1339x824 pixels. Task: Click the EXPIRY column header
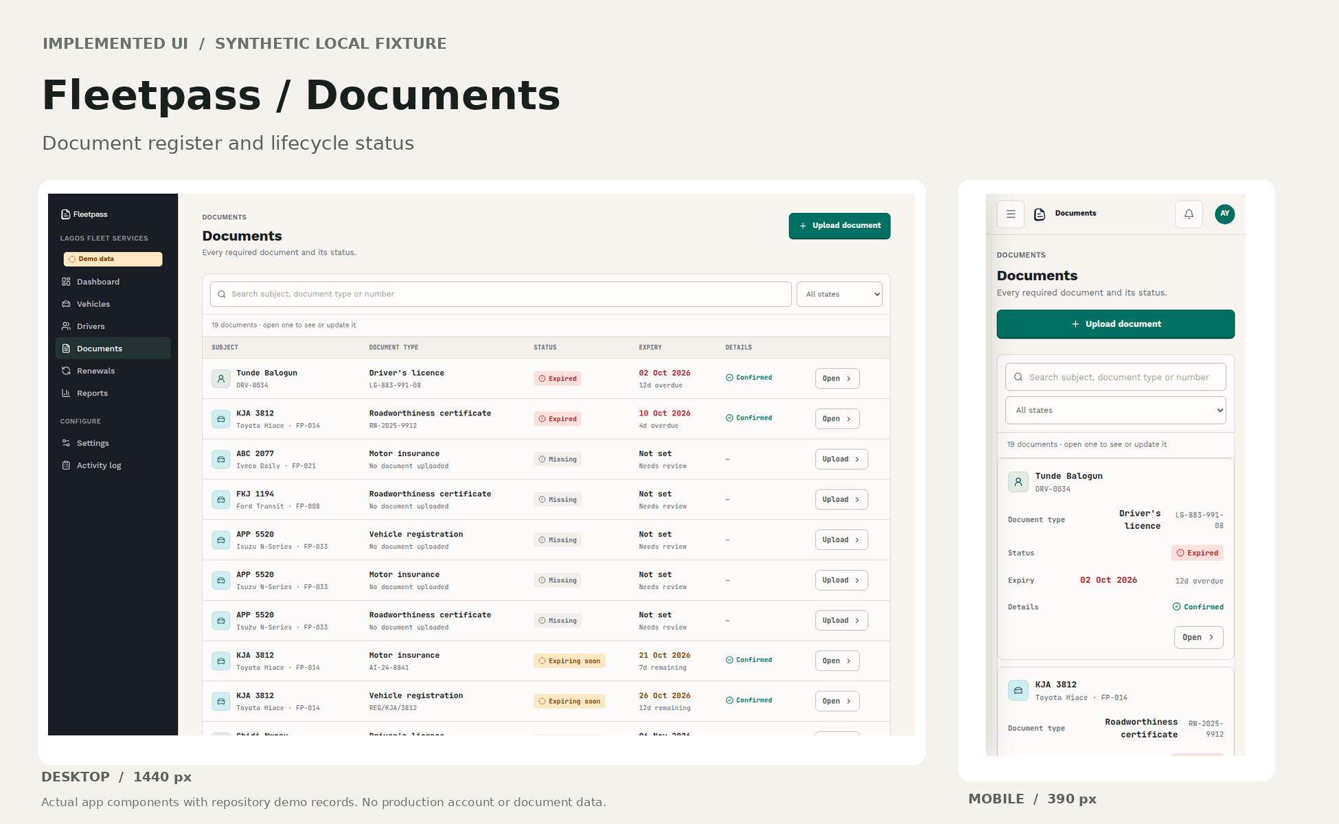[x=650, y=347]
